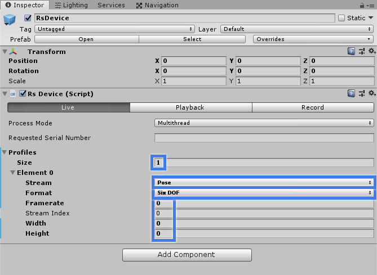Open Transform gear settings menu

pyautogui.click(x=372, y=51)
